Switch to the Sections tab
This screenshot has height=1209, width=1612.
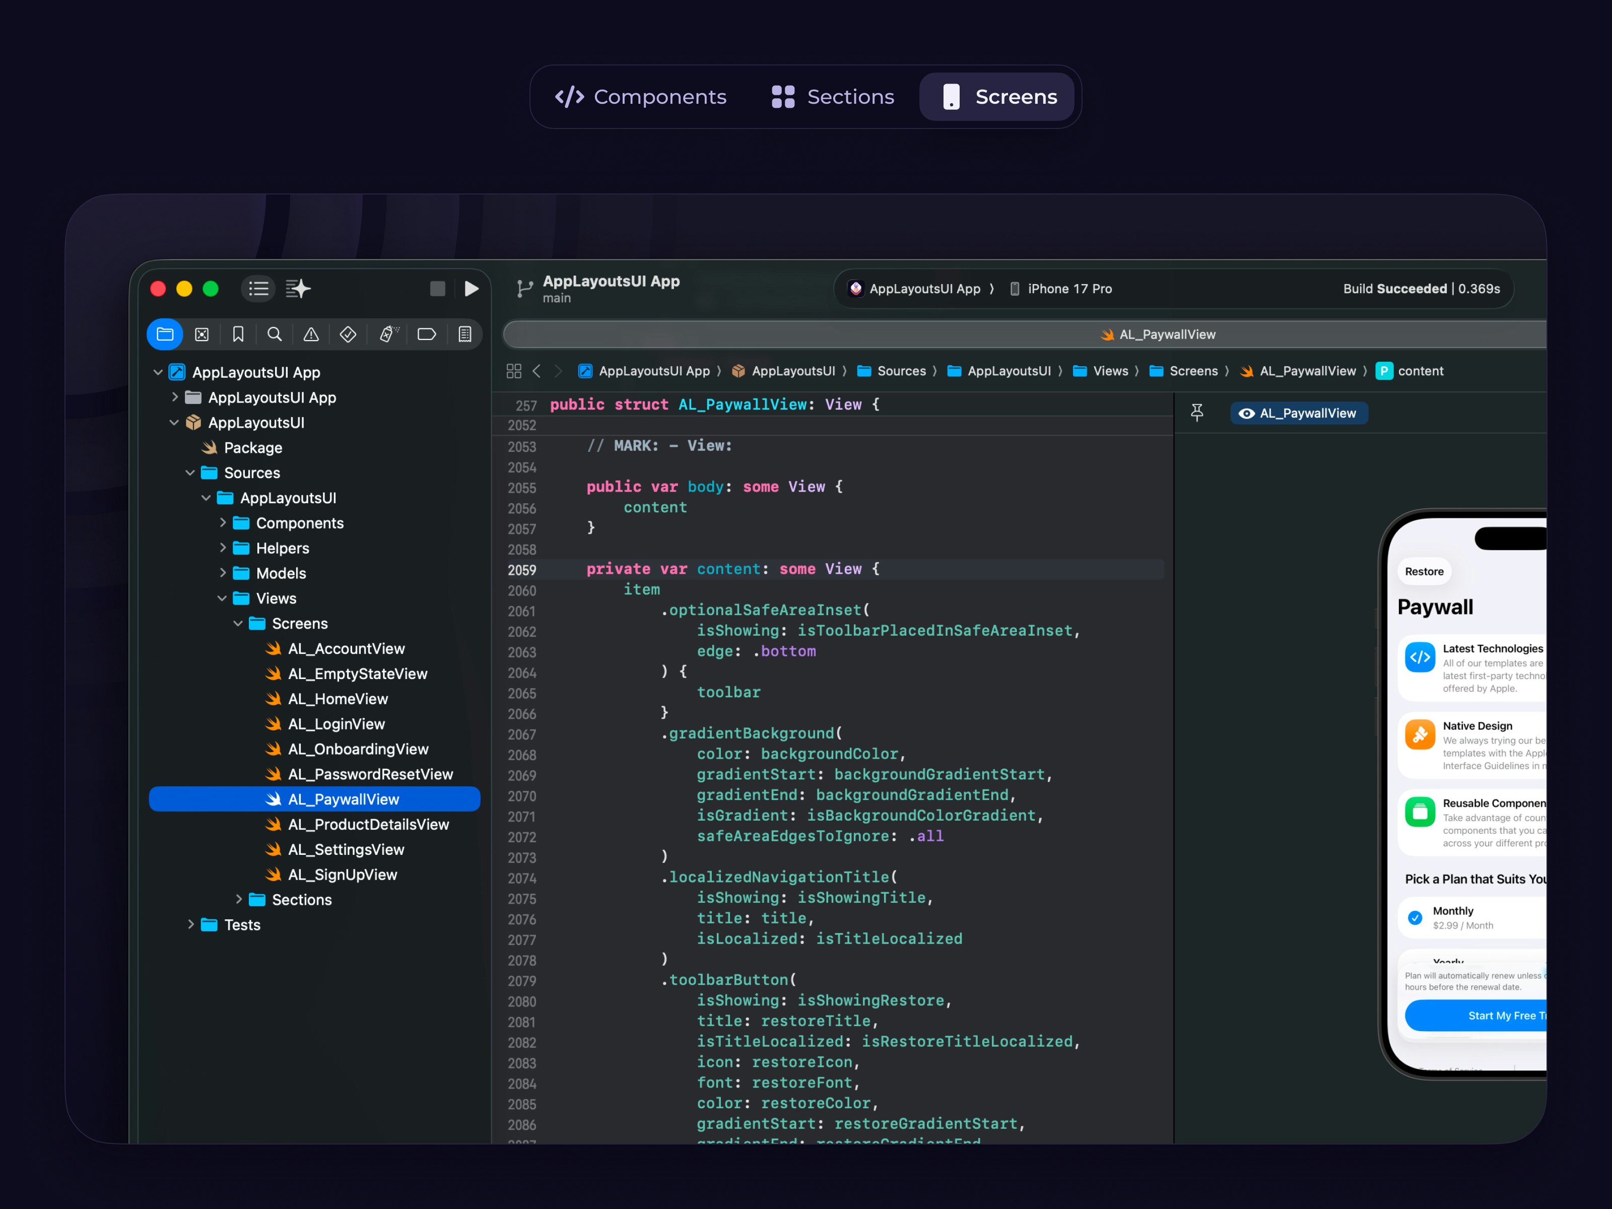click(x=833, y=97)
